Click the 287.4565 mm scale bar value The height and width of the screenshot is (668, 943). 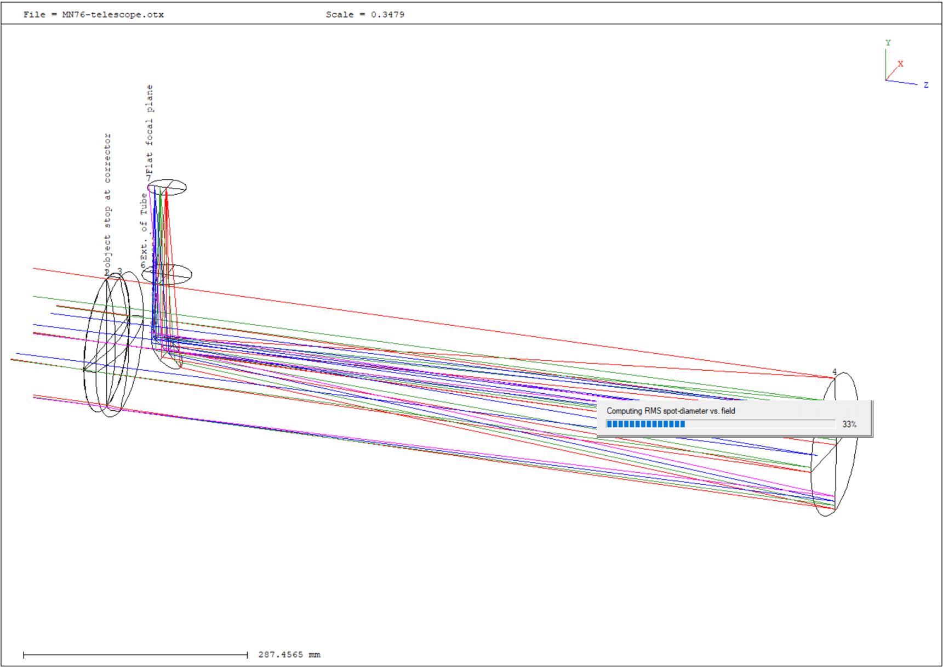pyautogui.click(x=289, y=654)
